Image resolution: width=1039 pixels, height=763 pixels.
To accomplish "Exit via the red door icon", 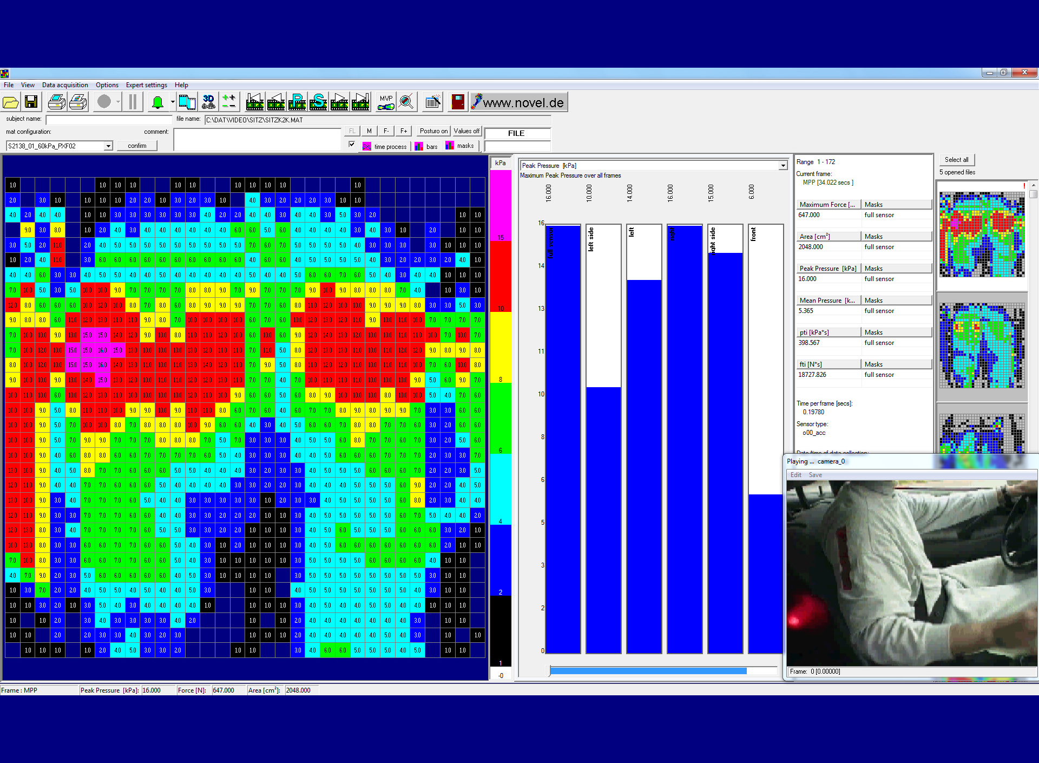I will point(458,102).
